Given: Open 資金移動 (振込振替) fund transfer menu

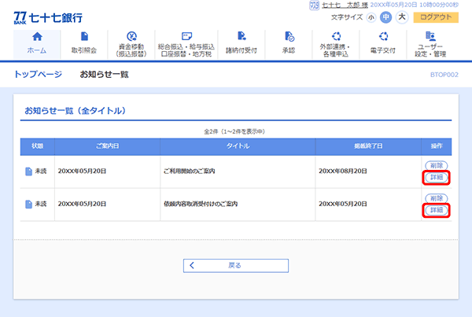Looking at the screenshot, I should pos(131,43).
